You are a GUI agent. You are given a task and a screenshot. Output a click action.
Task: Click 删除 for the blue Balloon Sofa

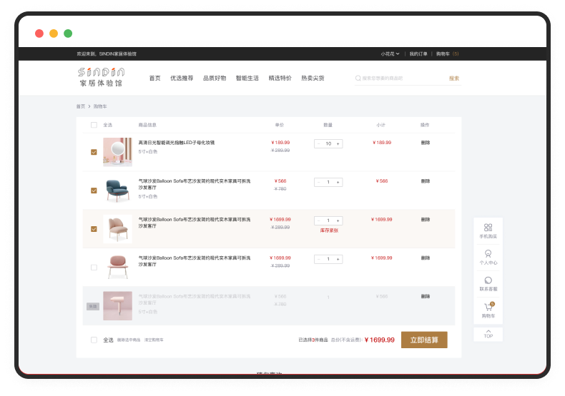(x=426, y=181)
